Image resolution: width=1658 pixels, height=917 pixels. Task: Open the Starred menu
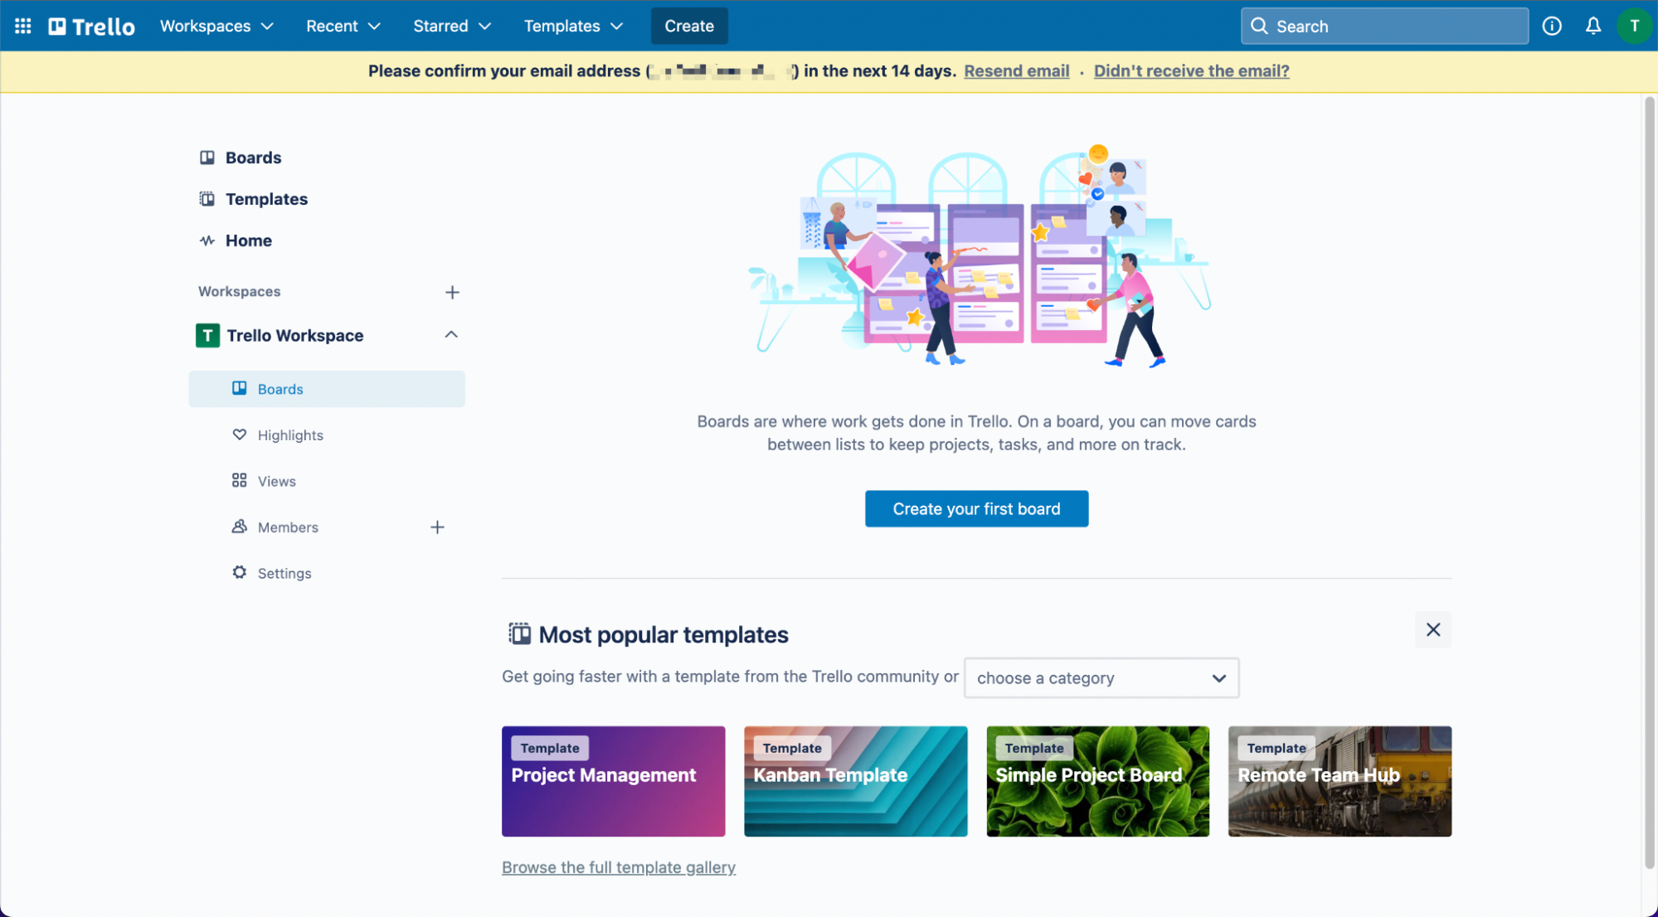click(451, 26)
